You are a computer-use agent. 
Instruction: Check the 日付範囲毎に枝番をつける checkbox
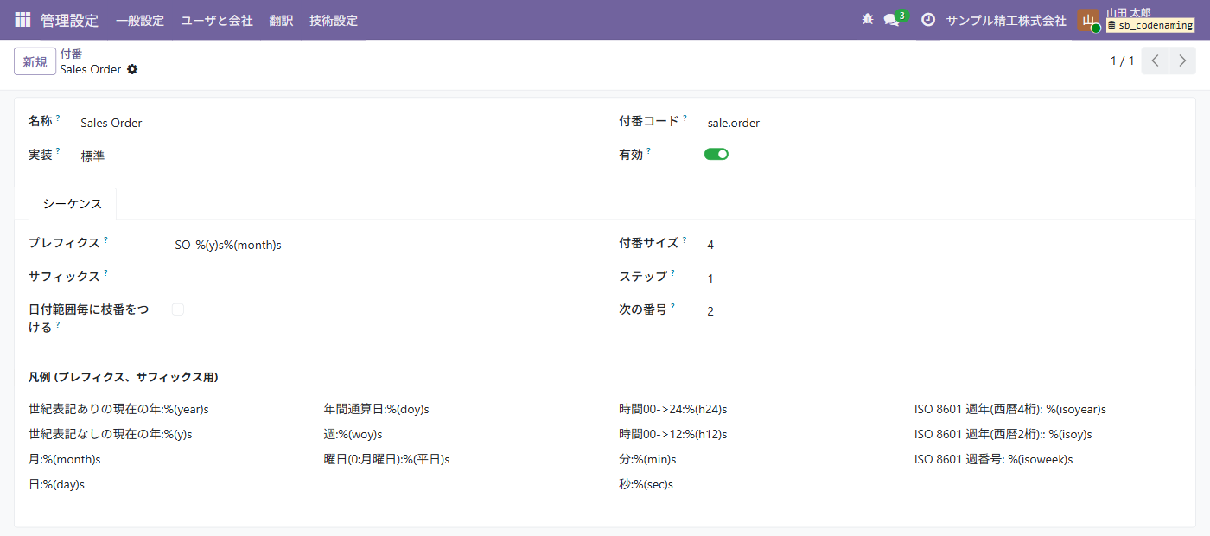(178, 309)
